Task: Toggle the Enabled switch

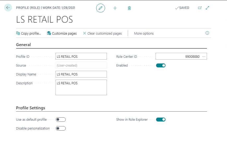Action: (161, 65)
